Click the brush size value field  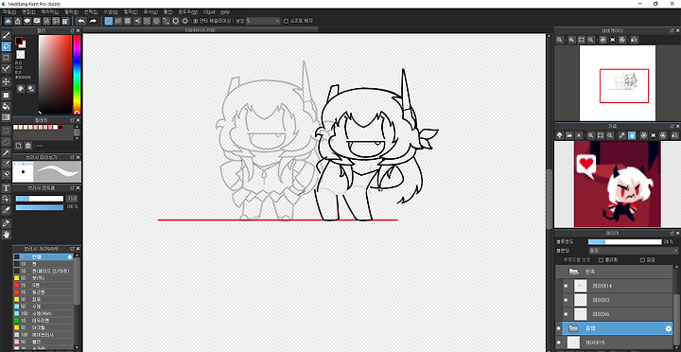click(x=72, y=199)
